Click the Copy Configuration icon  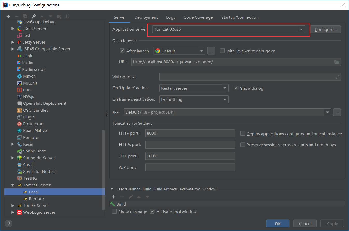(x=25, y=16)
